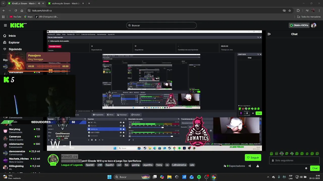Open Machete_Vilches channel in sidebar
Image resolution: width=323 pixels, height=181 pixels.
coord(22,160)
